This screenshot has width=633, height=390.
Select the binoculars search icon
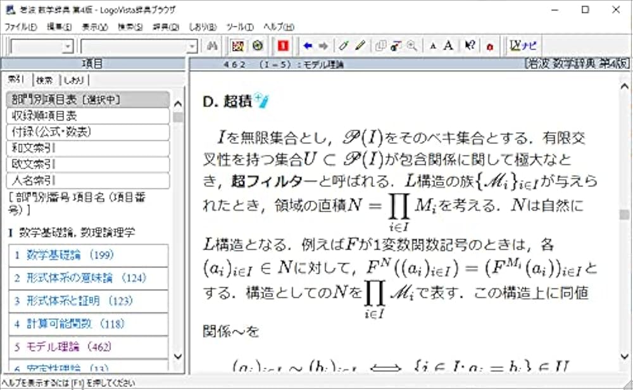pos(213,46)
